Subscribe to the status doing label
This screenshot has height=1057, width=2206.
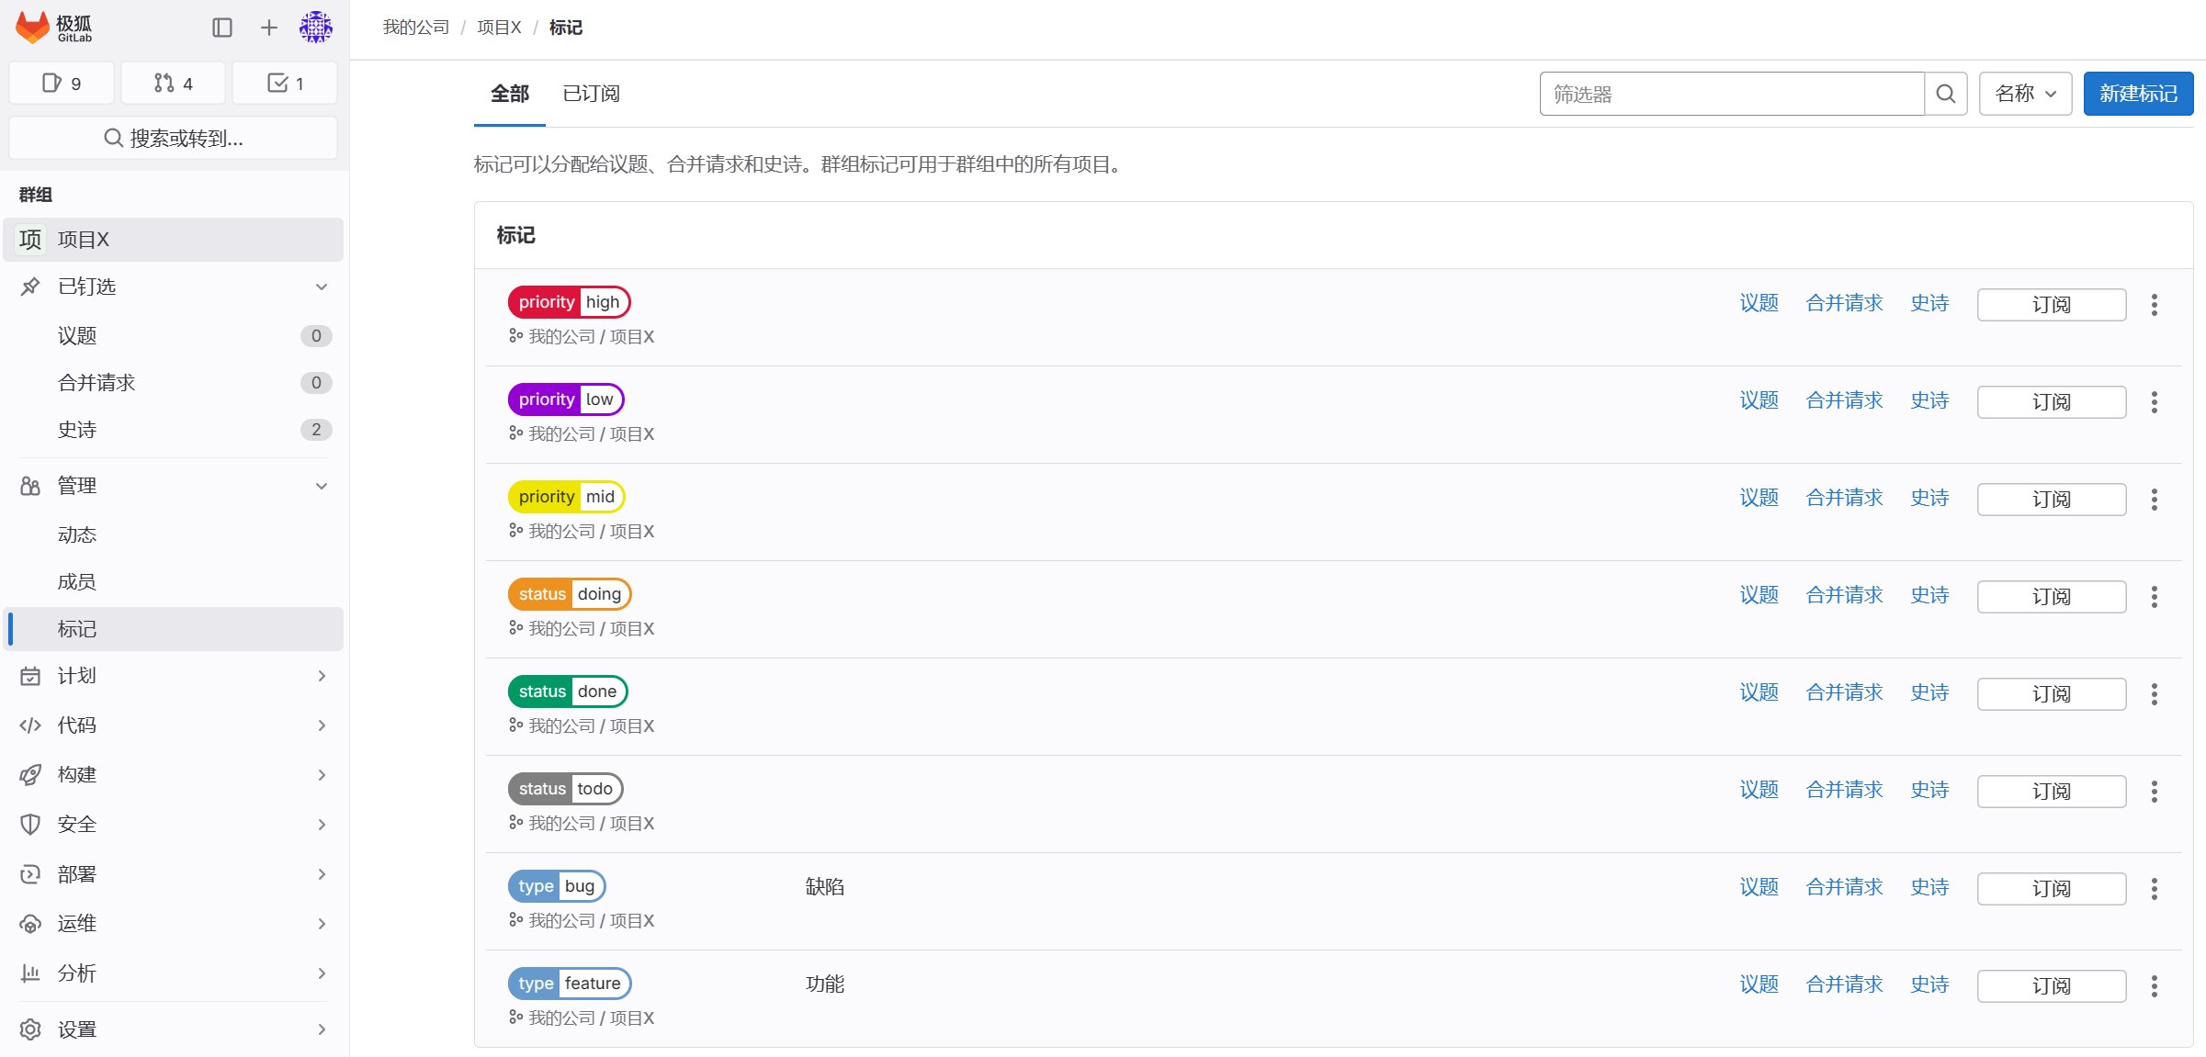coord(2051,596)
